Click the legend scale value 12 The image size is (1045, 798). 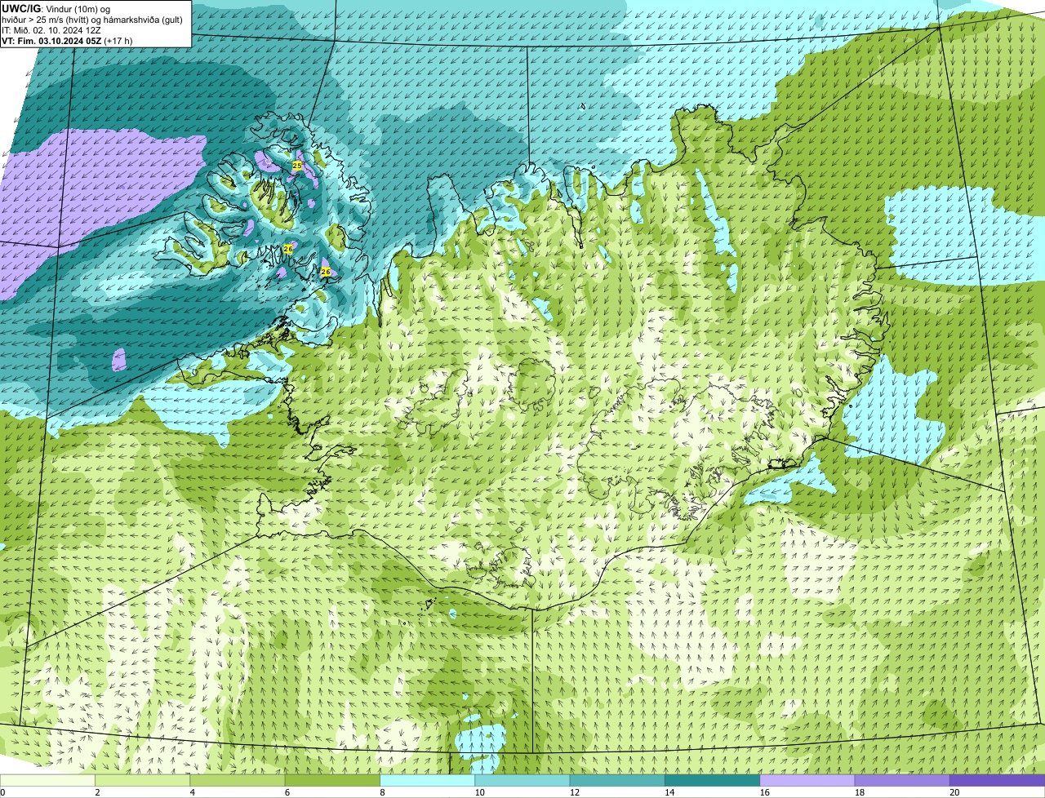pos(574,792)
